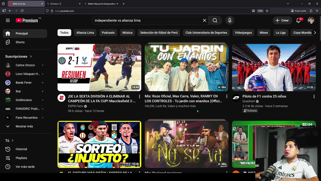Expand the Tú section arrow
The height and width of the screenshot is (181, 321).
pyautogui.click(x=13, y=141)
